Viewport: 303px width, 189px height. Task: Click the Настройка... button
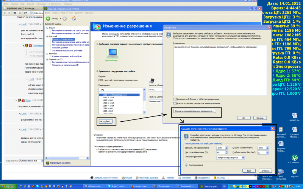(x=105, y=121)
